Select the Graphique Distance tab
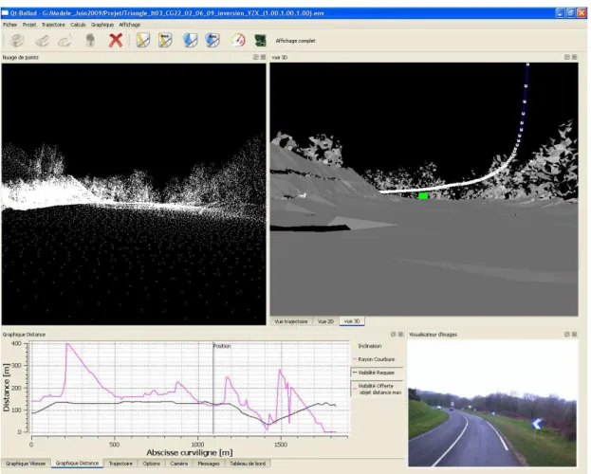This screenshot has height=474, width=591. coord(77,463)
